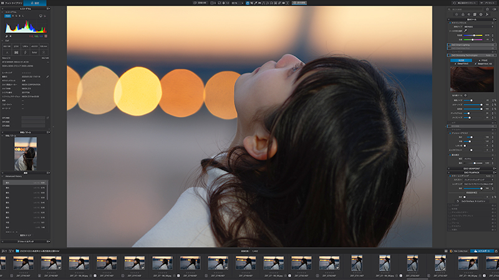This screenshot has height=280, width=499.
Task: Open the Apply Preset button
Action: (x=488, y=3)
